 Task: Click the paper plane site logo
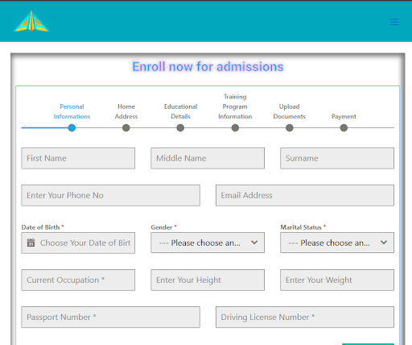[31, 22]
